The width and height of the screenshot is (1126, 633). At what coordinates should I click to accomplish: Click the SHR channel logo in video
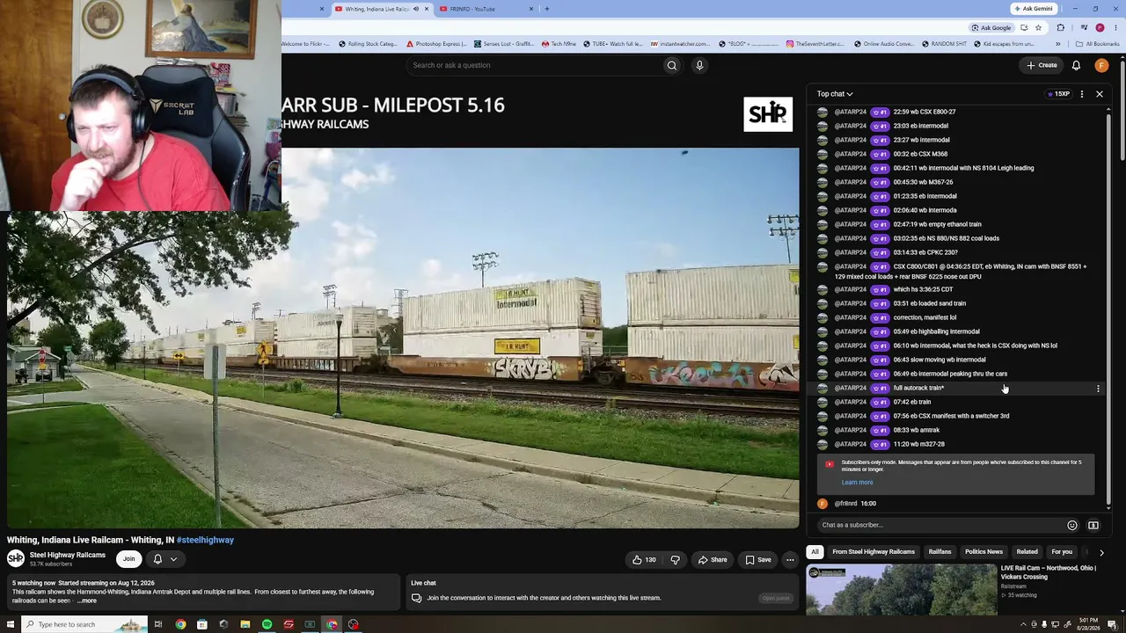pyautogui.click(x=768, y=113)
